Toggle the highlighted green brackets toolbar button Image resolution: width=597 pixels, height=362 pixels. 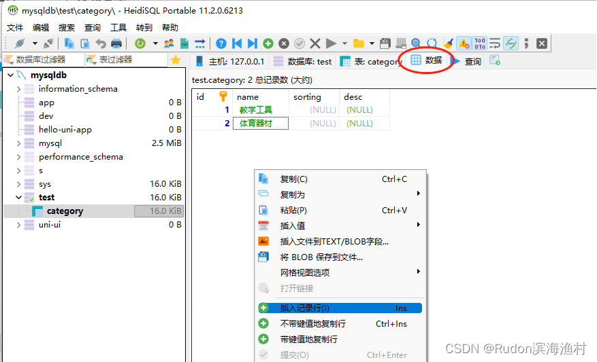click(511, 43)
